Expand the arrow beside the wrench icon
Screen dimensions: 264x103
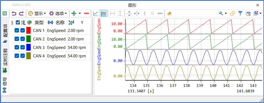pos(226,13)
